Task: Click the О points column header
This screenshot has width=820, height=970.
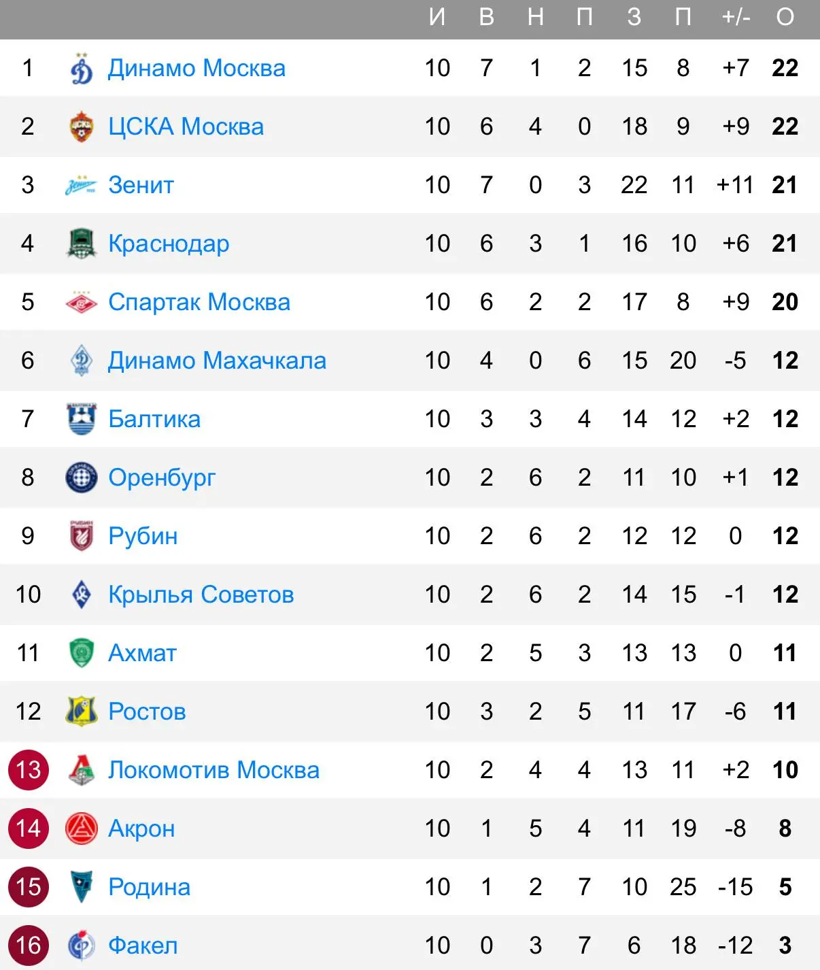Action: (785, 17)
